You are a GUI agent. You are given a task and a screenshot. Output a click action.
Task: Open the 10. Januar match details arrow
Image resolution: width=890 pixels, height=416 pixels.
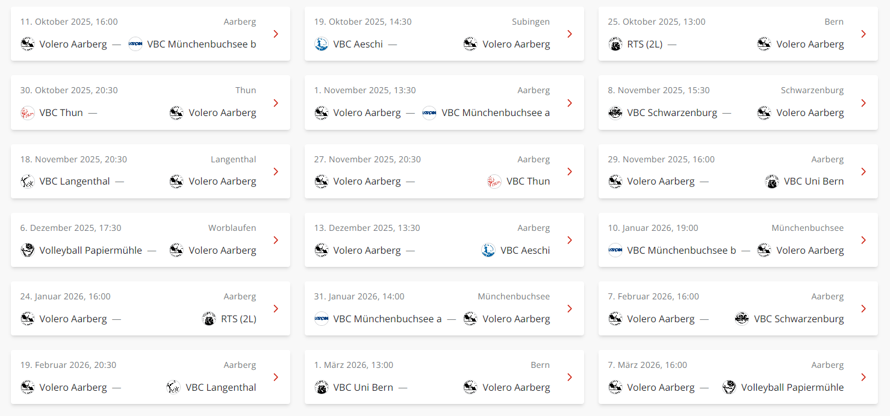[864, 240]
